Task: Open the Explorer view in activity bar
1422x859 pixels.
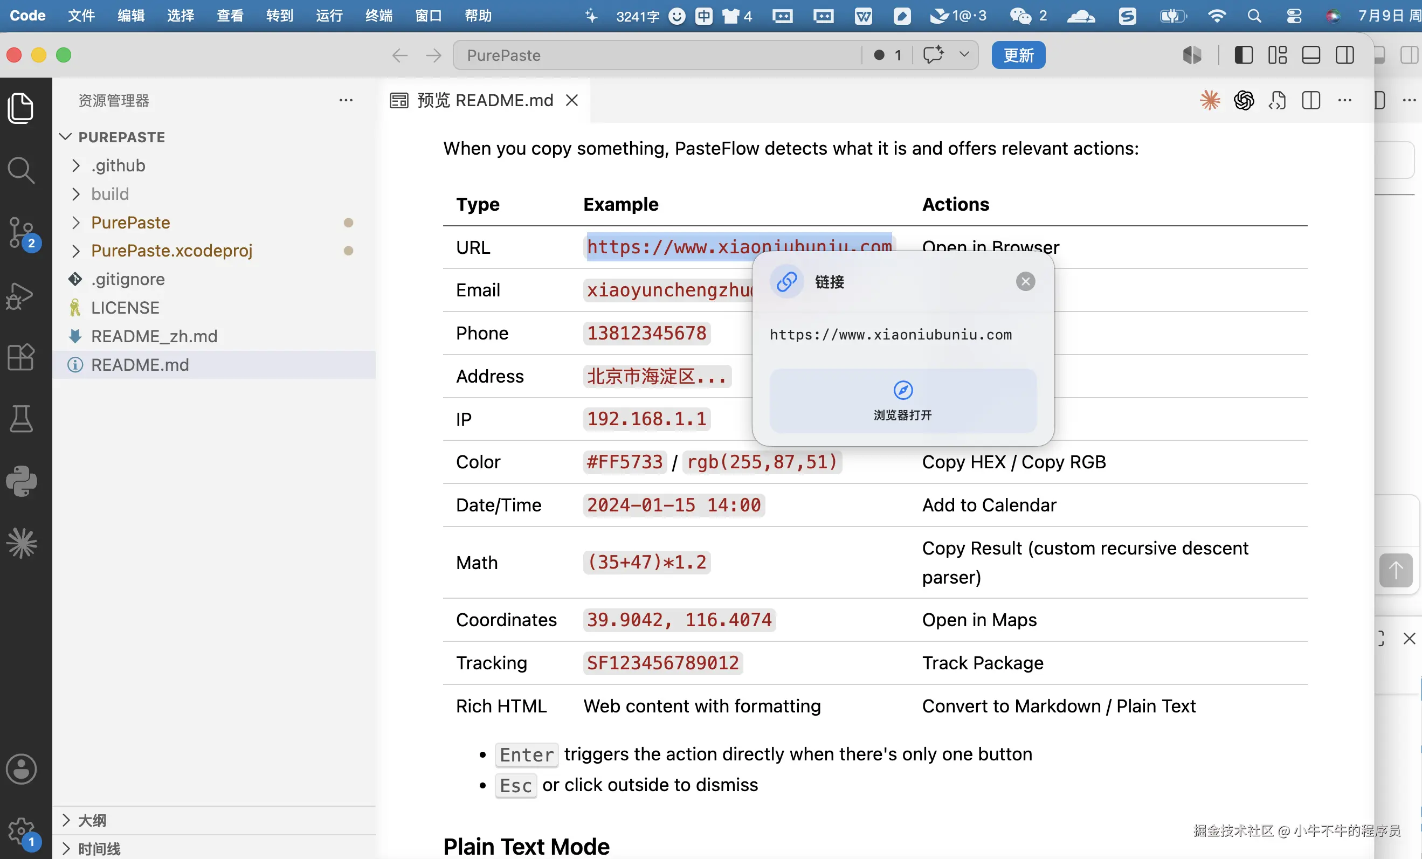Action: [x=22, y=108]
